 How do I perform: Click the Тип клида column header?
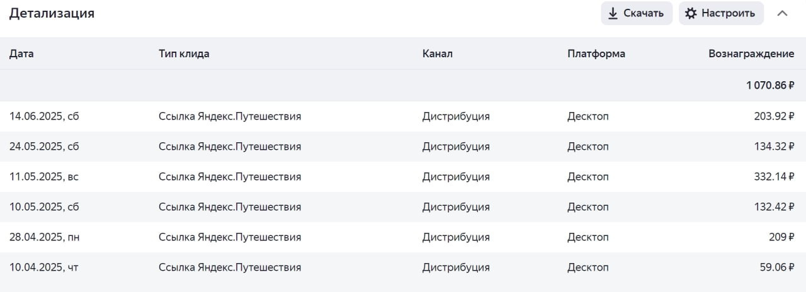[x=184, y=53]
